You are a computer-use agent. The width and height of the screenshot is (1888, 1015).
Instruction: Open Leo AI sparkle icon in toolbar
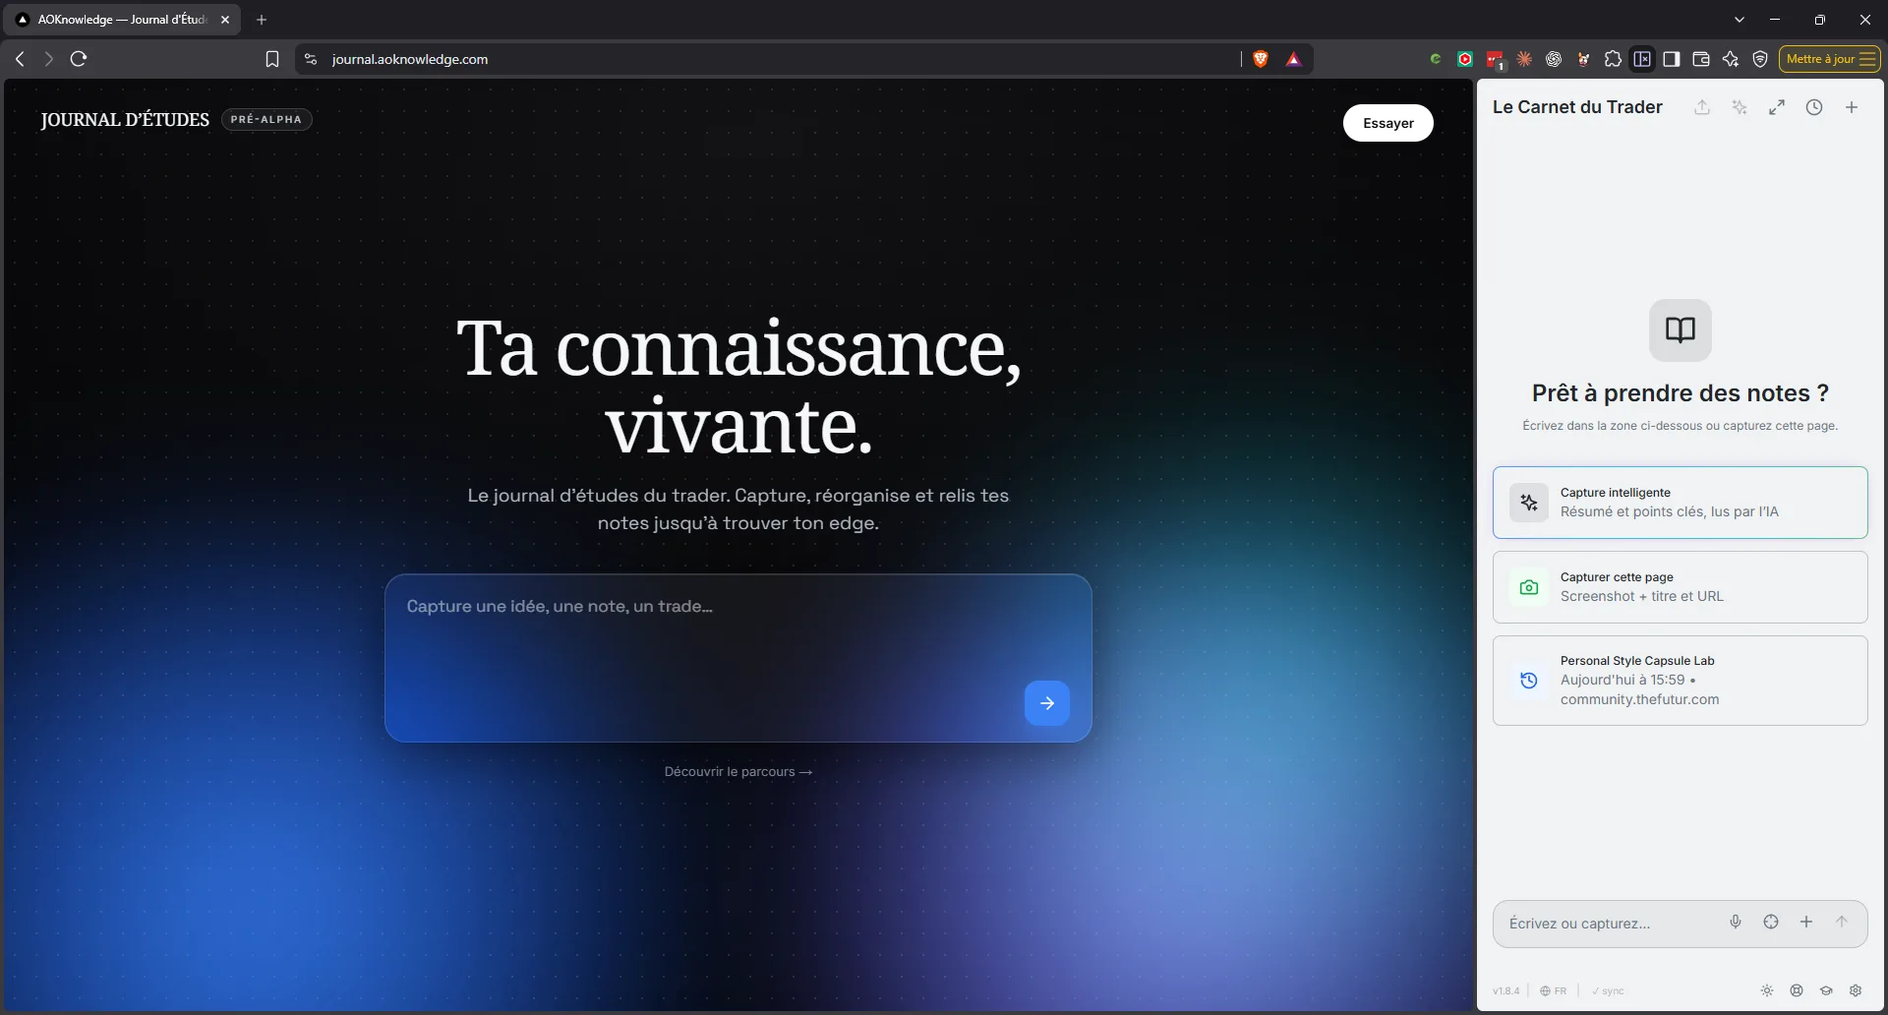[x=1731, y=59]
